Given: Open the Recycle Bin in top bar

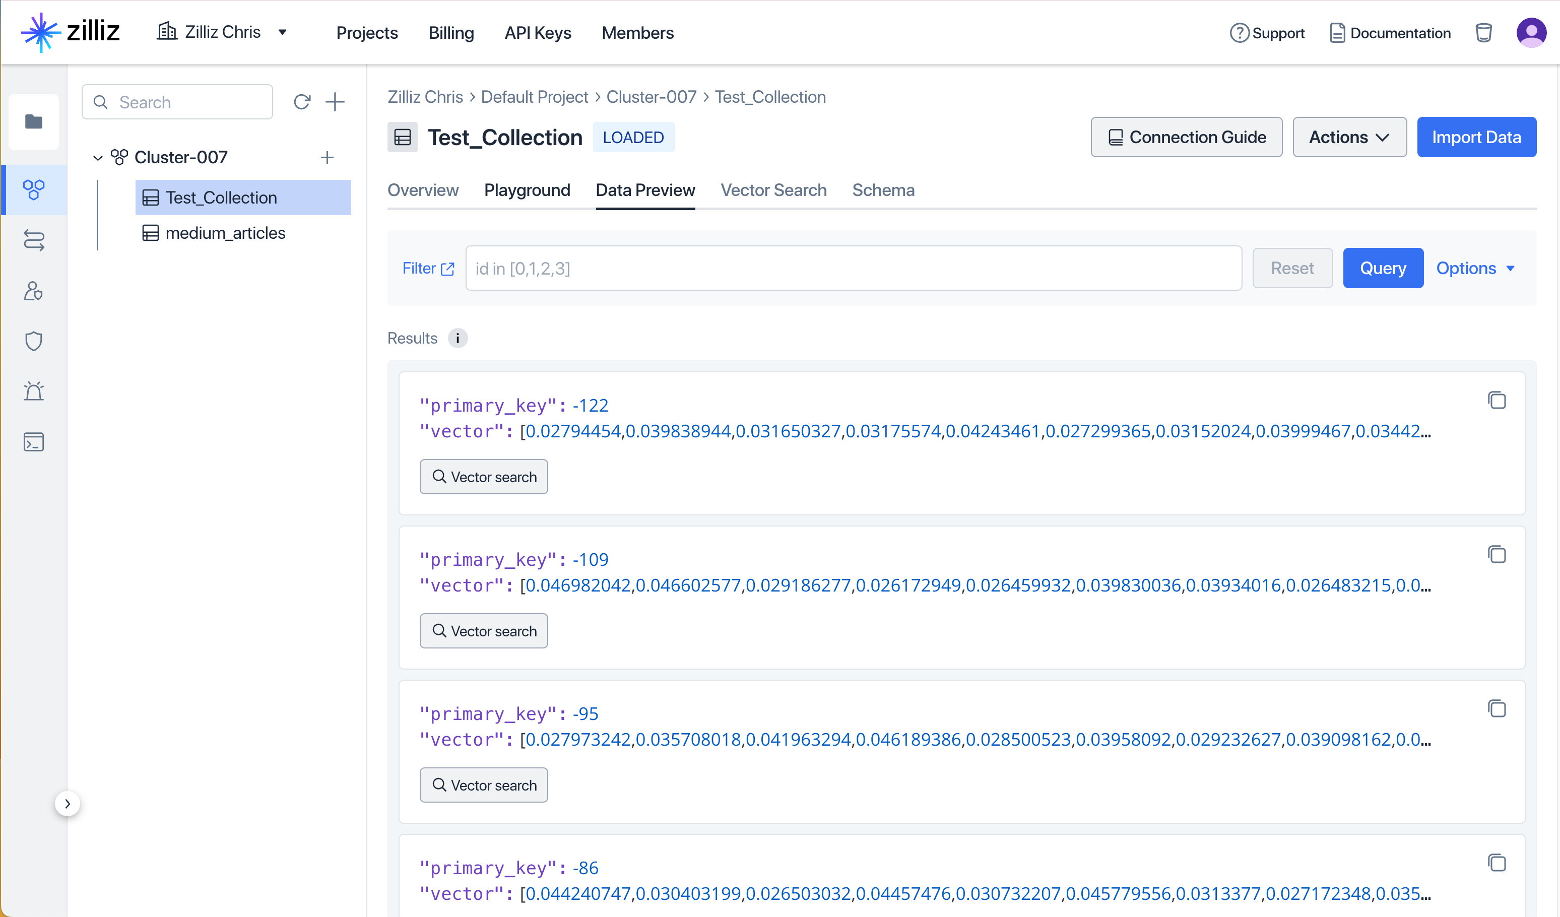Looking at the screenshot, I should (1484, 32).
